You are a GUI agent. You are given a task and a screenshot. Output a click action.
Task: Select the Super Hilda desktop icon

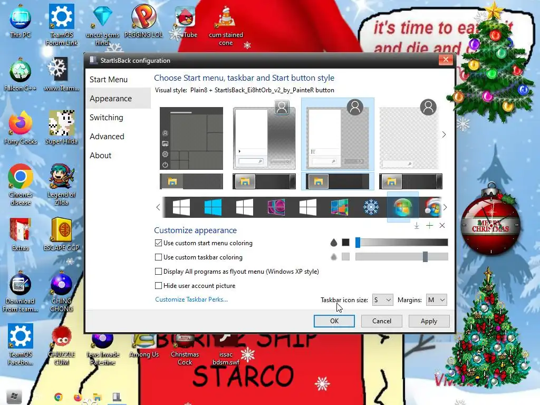coord(61,128)
